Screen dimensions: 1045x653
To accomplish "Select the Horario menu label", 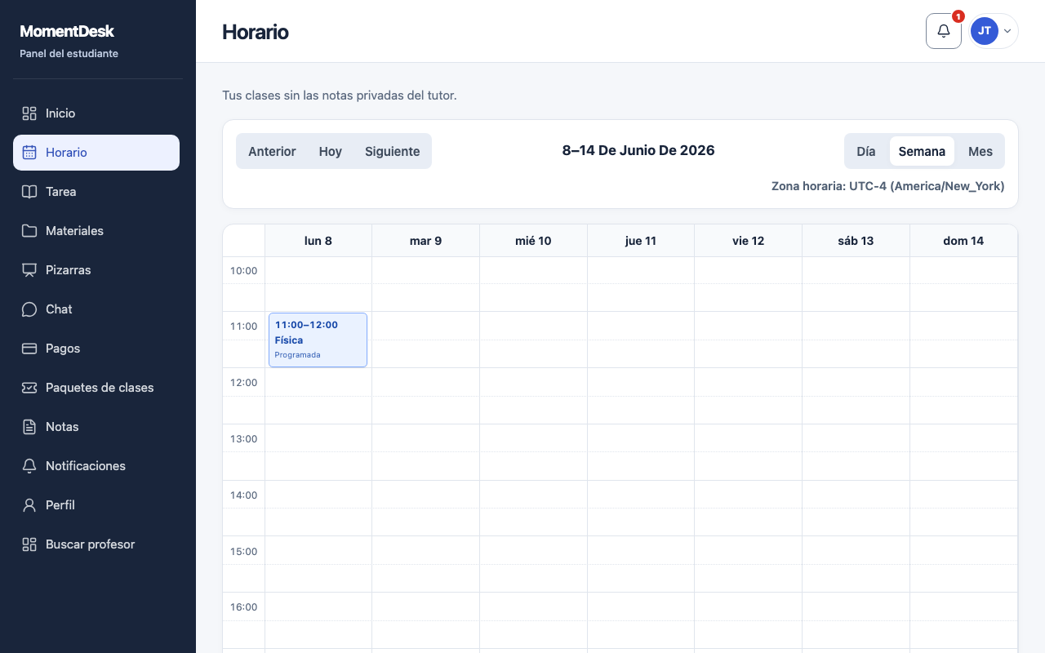I will coord(66,153).
